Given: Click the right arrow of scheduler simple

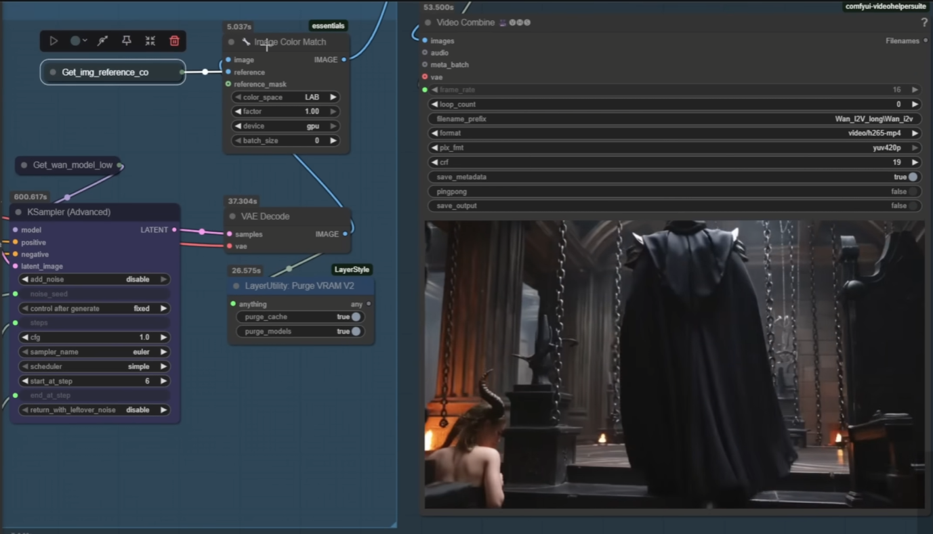Looking at the screenshot, I should point(163,367).
